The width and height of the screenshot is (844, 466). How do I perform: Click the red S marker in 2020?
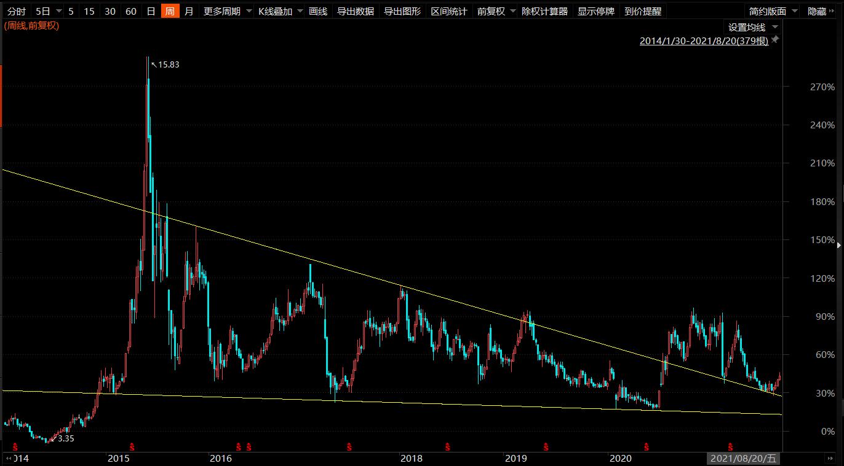[x=647, y=446]
